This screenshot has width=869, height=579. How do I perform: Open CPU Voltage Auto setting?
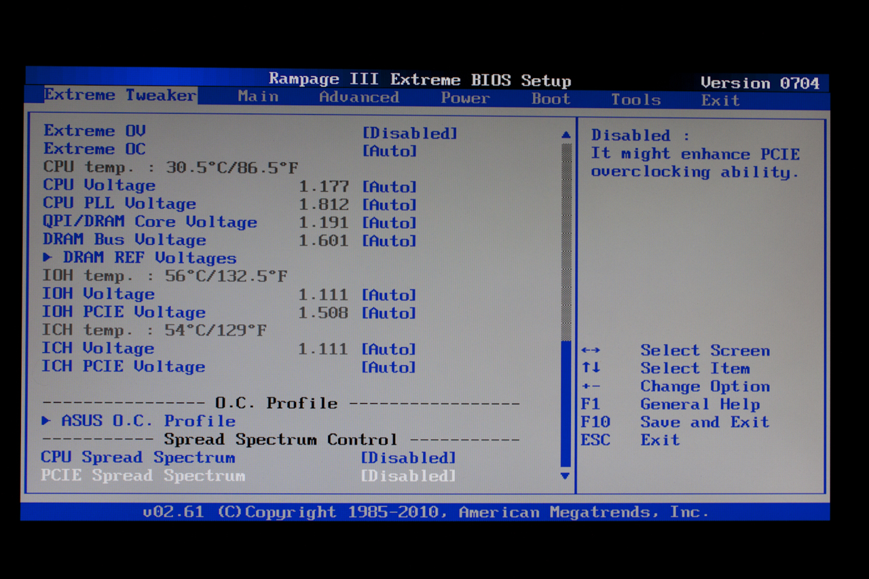pyautogui.click(x=390, y=187)
